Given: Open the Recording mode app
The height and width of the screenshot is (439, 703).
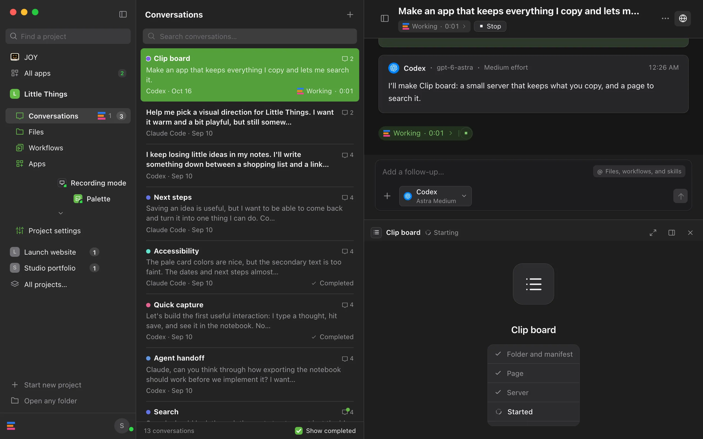Looking at the screenshot, I should click(92, 183).
